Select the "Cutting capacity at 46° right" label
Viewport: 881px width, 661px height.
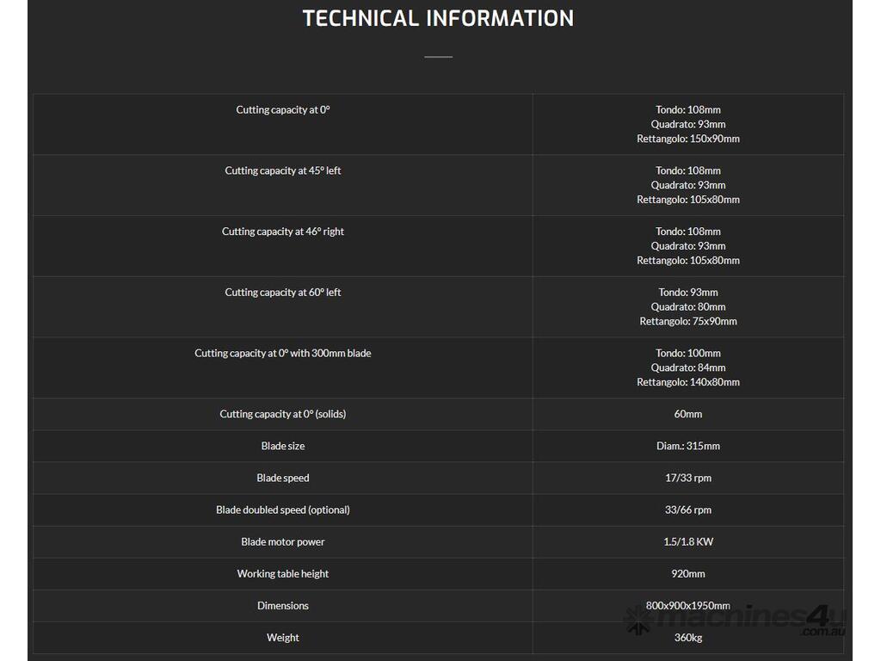[283, 232]
